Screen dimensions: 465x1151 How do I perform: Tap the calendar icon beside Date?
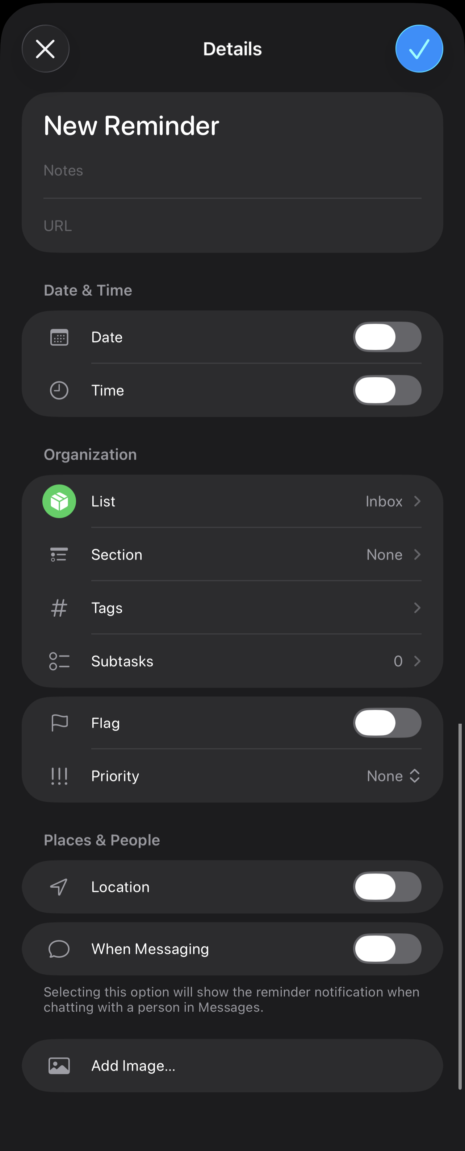(x=59, y=337)
